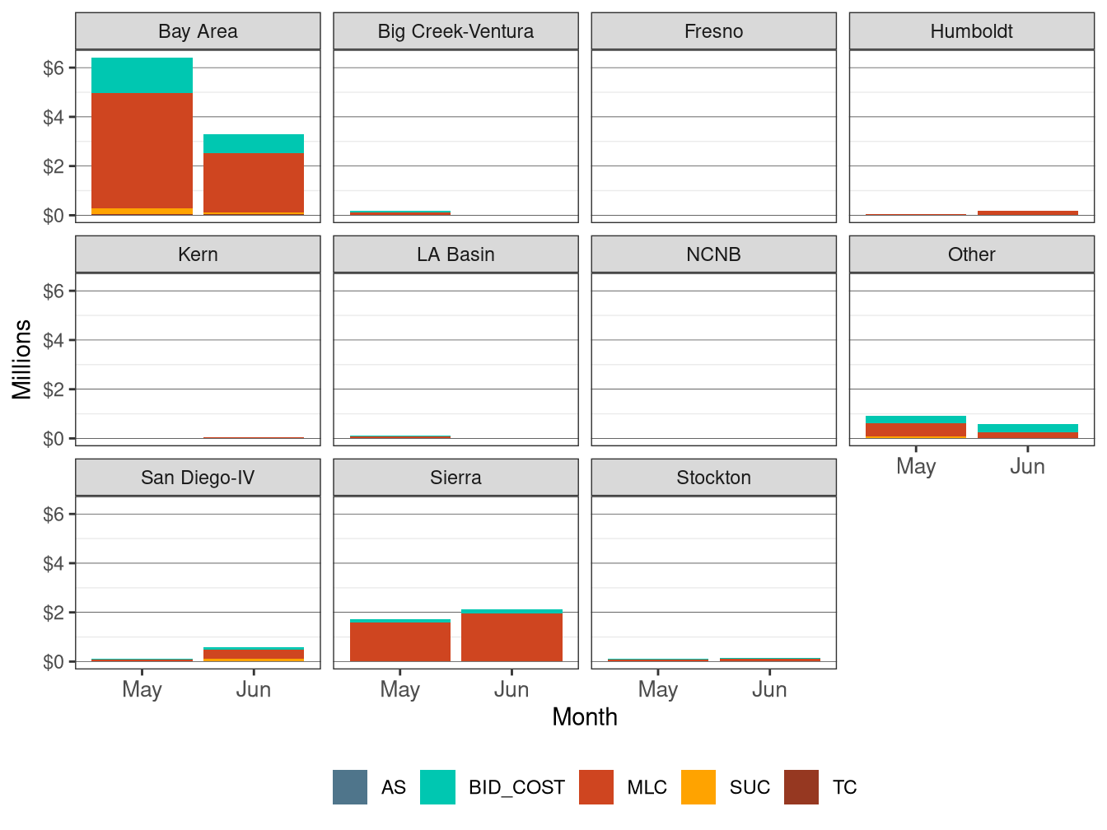Click the $4 label on Kern axis
This screenshot has width=1107, height=830.
54,340
